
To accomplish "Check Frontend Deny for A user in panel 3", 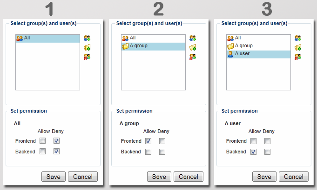I will coord(267,141).
